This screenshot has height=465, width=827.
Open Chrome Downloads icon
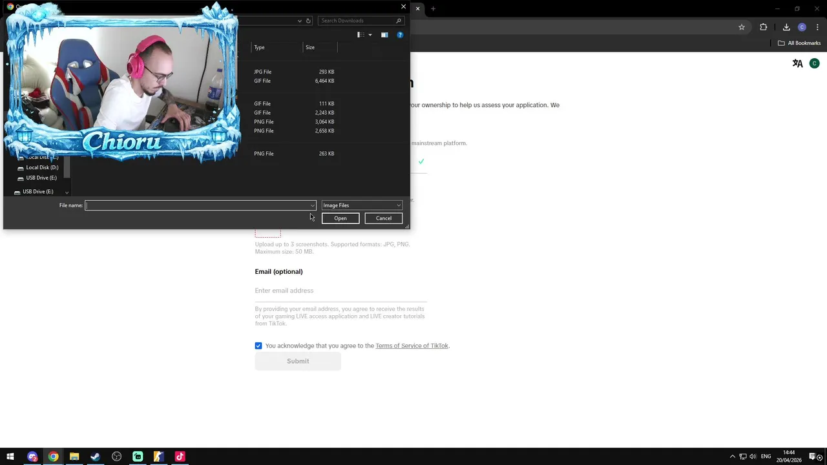point(786,27)
